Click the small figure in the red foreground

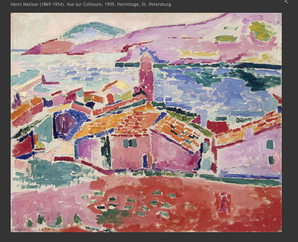[x=224, y=203]
